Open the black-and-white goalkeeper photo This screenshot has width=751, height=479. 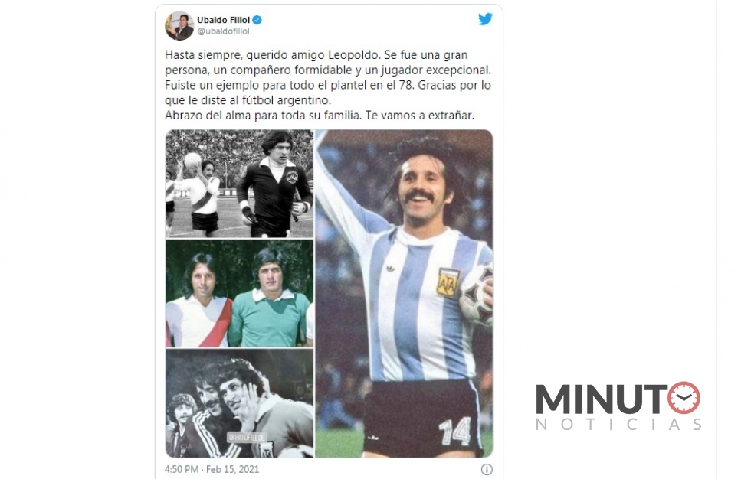point(239,184)
